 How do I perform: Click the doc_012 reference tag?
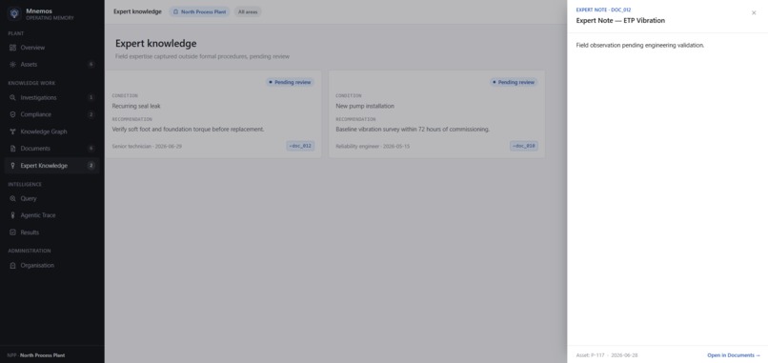pos(300,146)
